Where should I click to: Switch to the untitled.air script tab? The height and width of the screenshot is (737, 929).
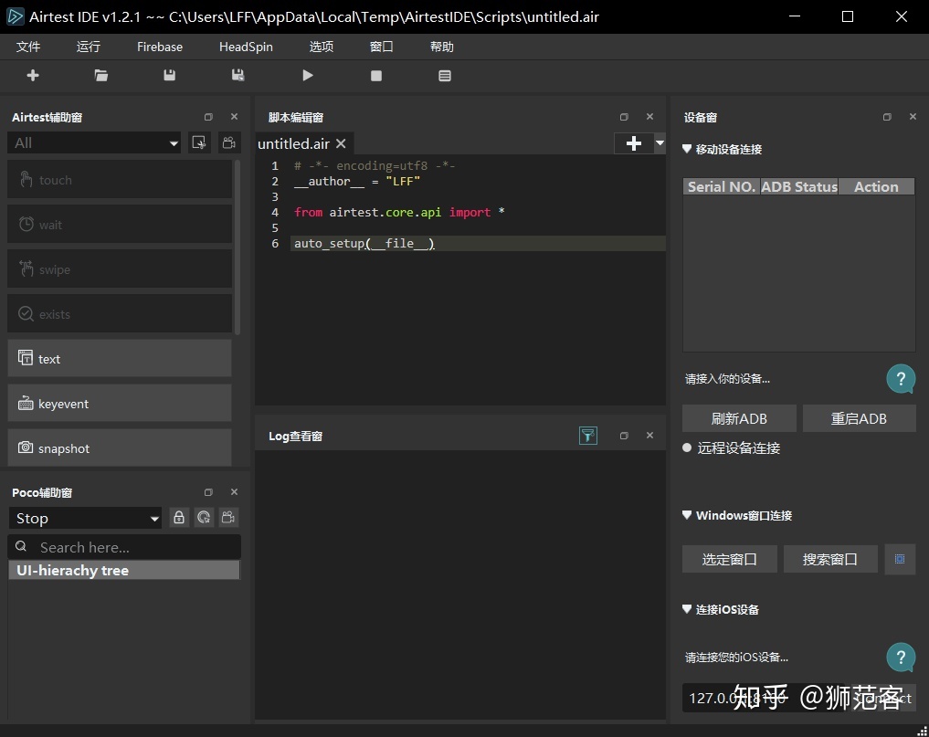(x=294, y=143)
